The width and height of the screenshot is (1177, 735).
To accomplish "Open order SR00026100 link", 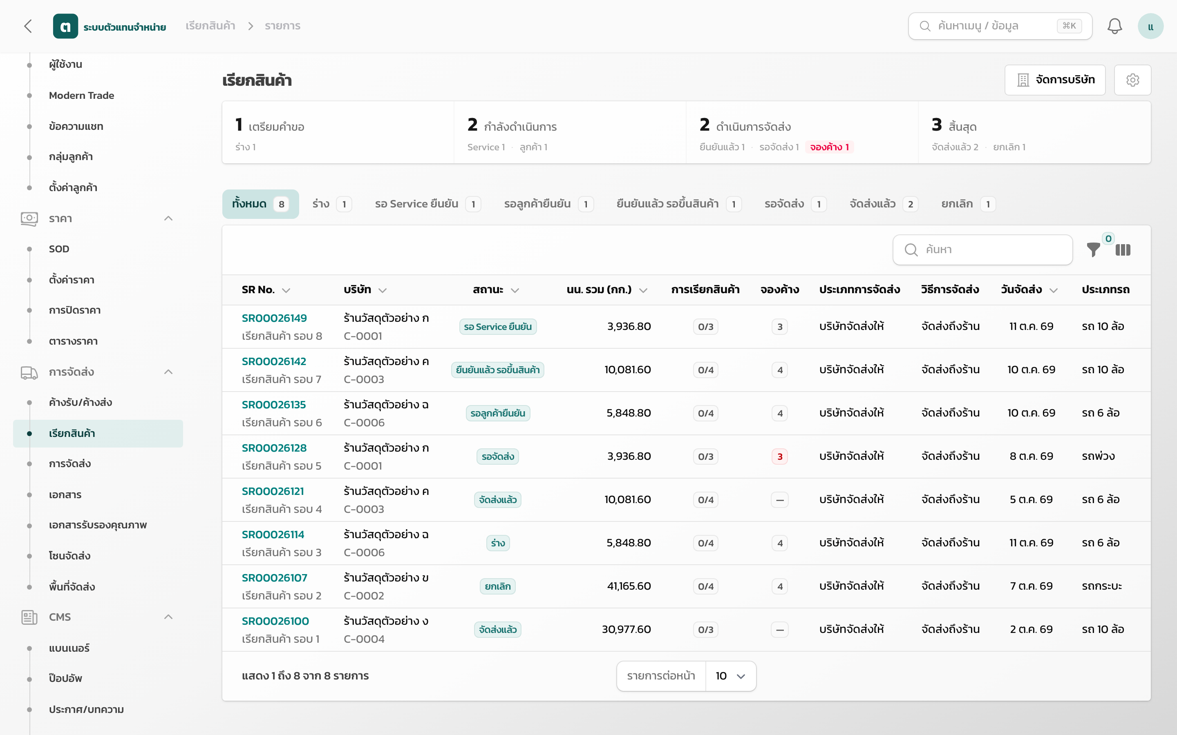I will [x=275, y=621].
